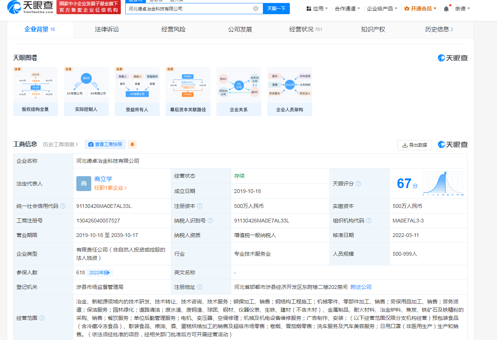Click establishment date 2019-10-18
The width and height of the screenshot is (497, 340).
[248, 191]
